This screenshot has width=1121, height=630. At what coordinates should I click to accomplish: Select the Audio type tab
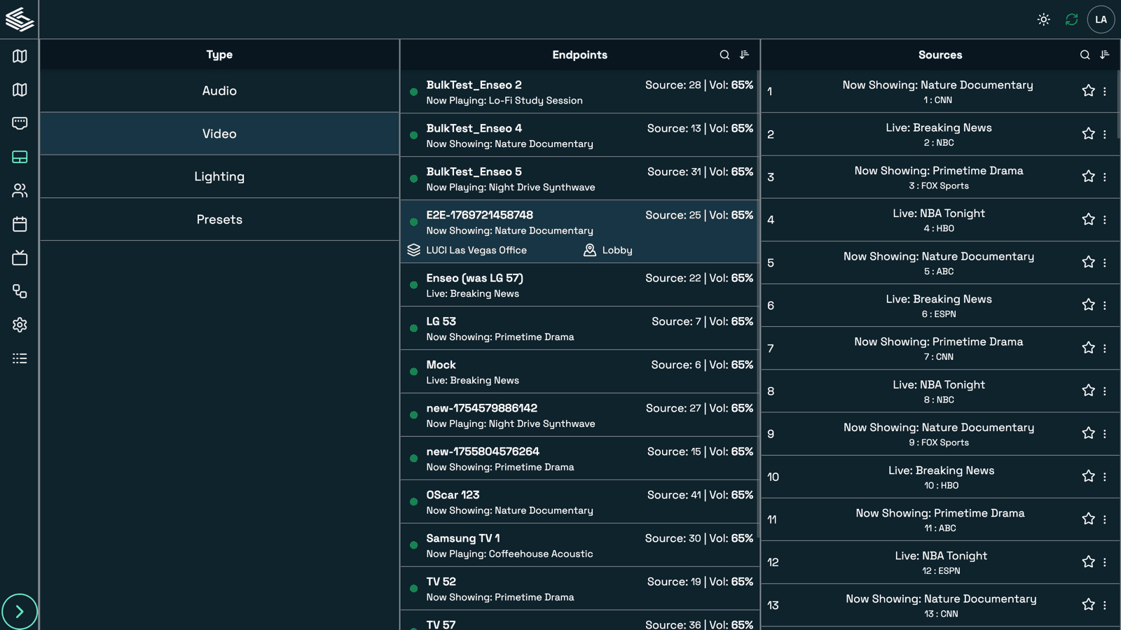click(219, 91)
